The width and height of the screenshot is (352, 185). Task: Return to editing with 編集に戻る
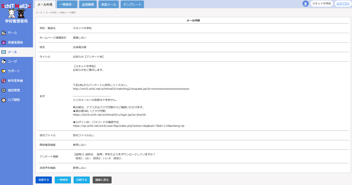[102, 180]
